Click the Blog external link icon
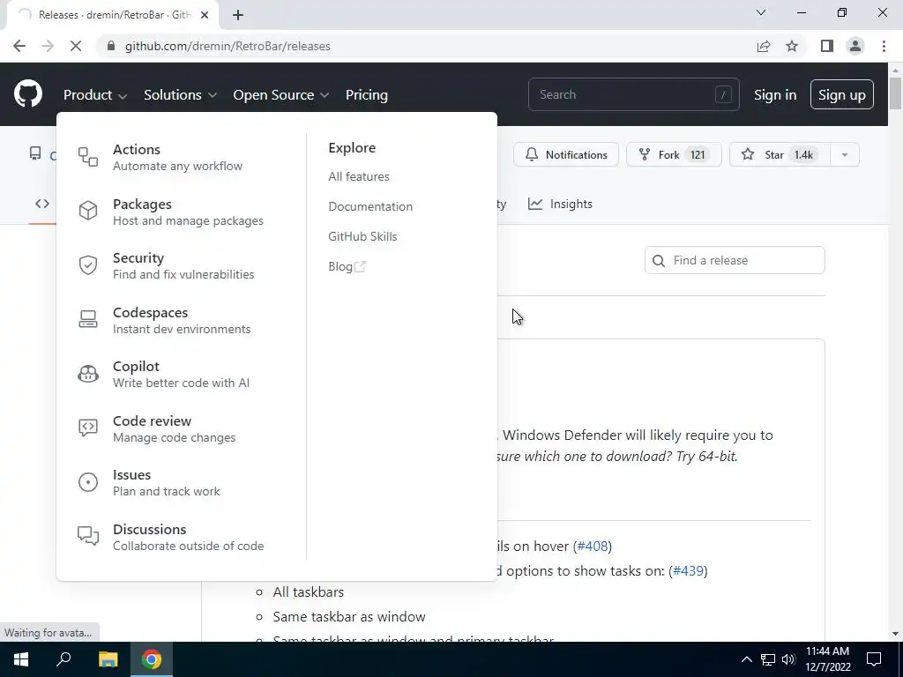Screen dimensions: 903x677 360,266
